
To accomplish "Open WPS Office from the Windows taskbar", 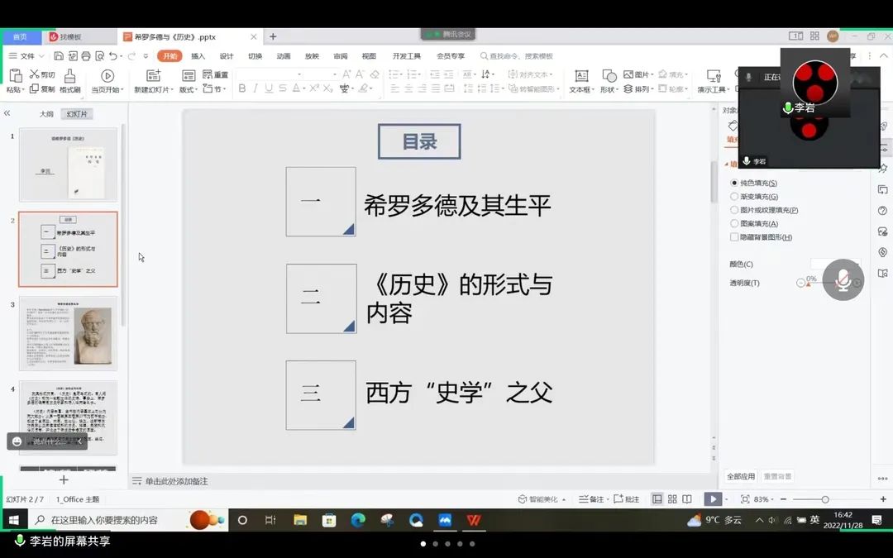I will coord(474,520).
